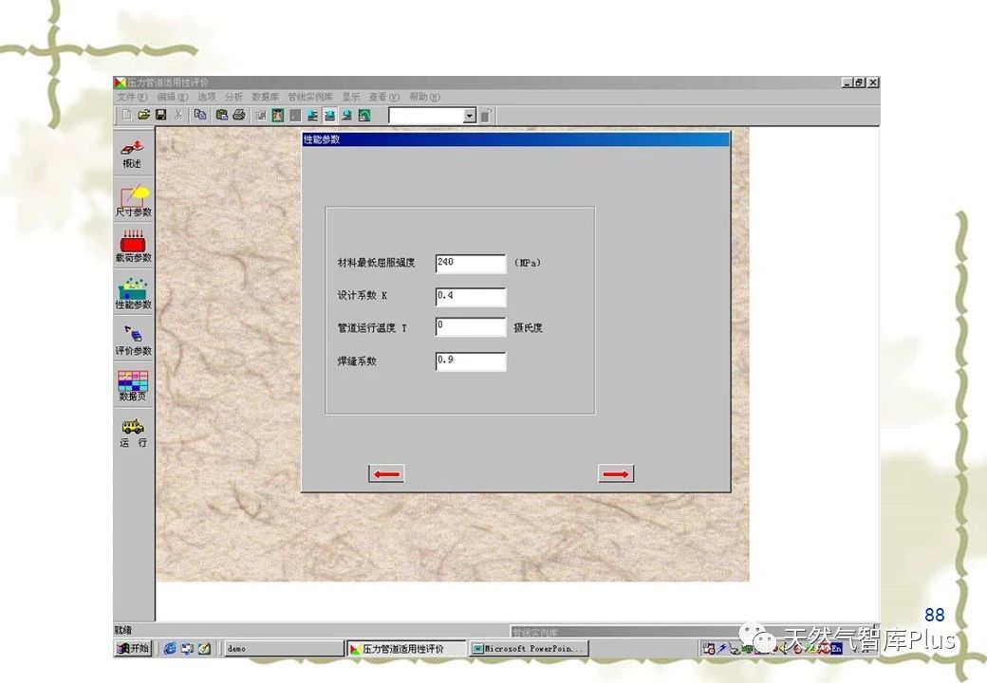Screen dimensions: 987x683
Task: Expand the toolbar combo box dropdown arrow
Action: 469,116
